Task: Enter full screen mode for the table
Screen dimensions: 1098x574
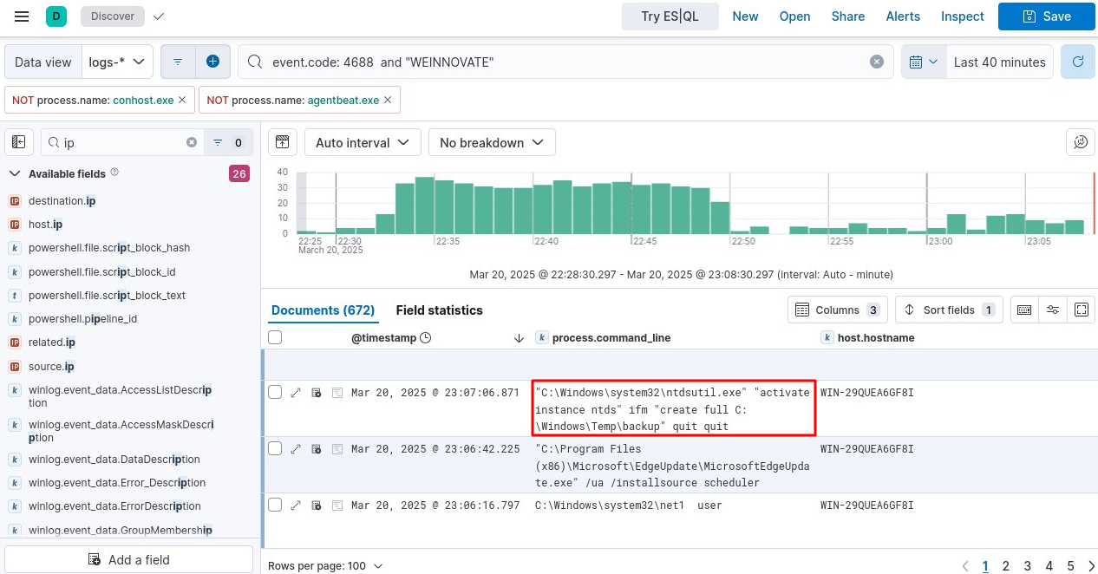Action: 1081,310
